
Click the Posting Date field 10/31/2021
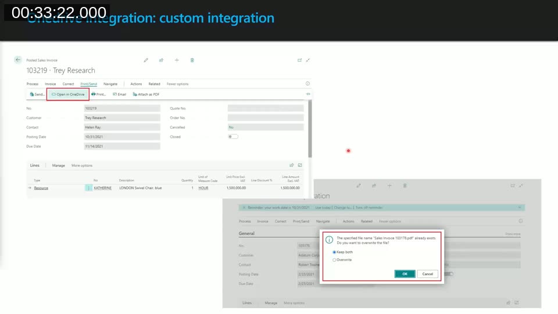click(x=122, y=137)
